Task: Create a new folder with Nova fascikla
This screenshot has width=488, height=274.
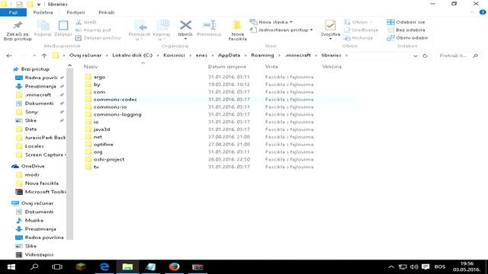Action: [237, 30]
